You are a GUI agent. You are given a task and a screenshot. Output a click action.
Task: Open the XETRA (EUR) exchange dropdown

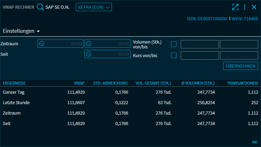(94, 7)
